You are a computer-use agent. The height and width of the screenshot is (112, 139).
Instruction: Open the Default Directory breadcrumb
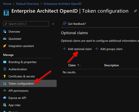(28, 4)
